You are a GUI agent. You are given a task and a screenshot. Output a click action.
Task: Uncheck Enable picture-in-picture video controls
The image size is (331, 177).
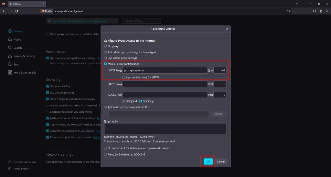point(48,118)
